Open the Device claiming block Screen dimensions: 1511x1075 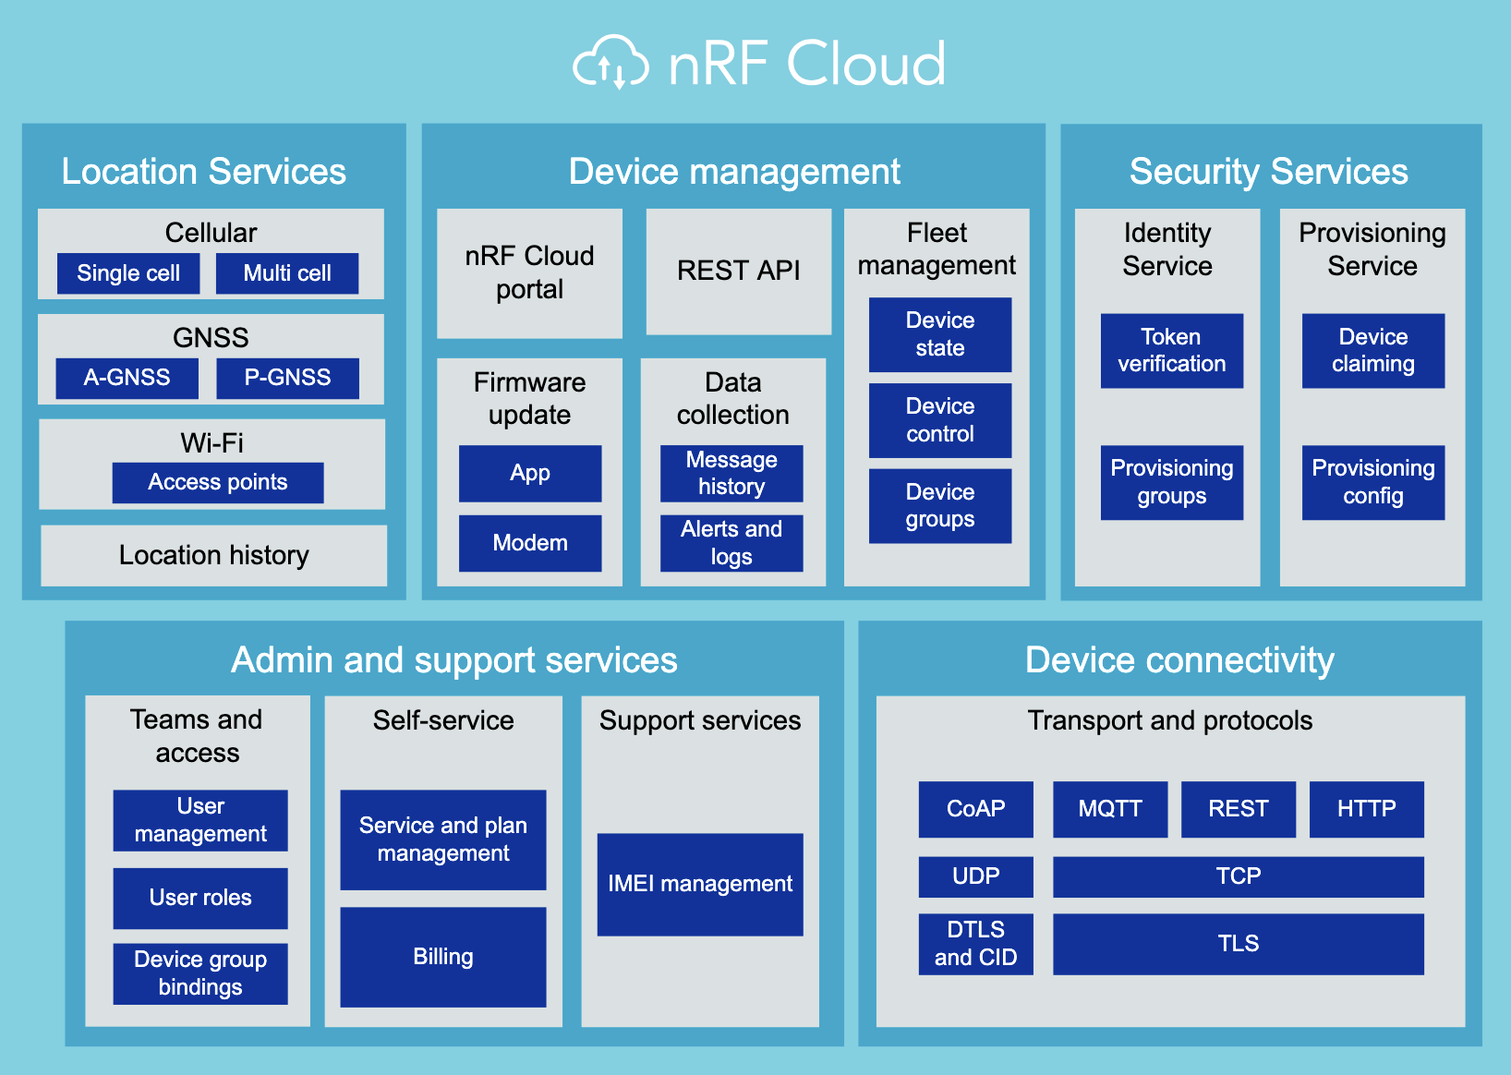[x=1372, y=350]
